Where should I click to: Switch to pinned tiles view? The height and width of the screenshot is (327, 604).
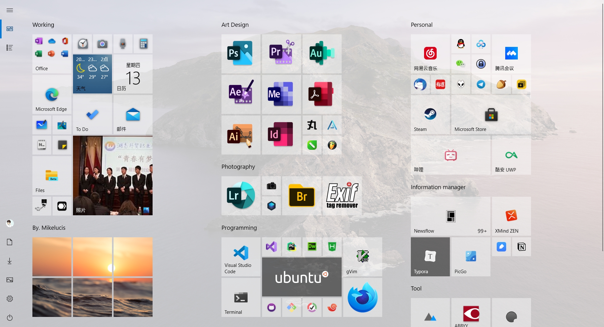tap(10, 29)
